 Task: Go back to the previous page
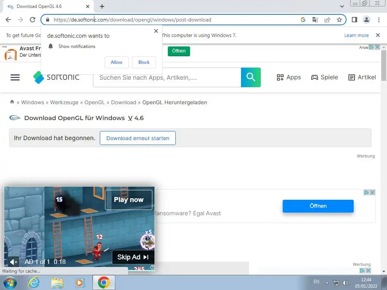(x=8, y=20)
